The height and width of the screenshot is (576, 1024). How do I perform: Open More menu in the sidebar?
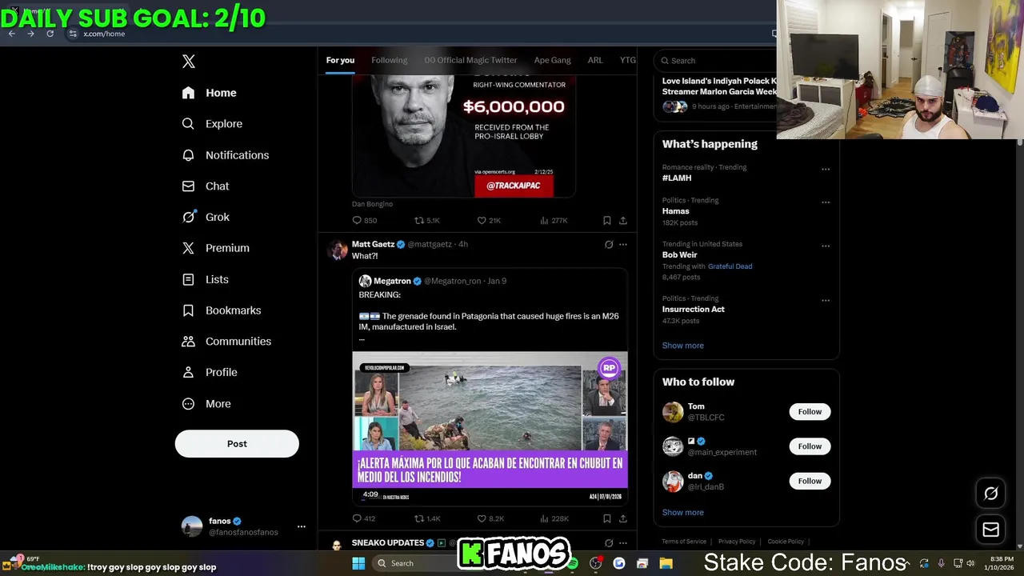pos(206,404)
